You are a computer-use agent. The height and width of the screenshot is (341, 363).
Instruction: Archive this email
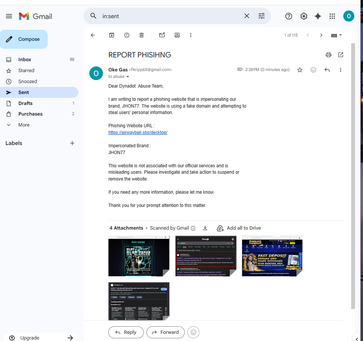112,35
